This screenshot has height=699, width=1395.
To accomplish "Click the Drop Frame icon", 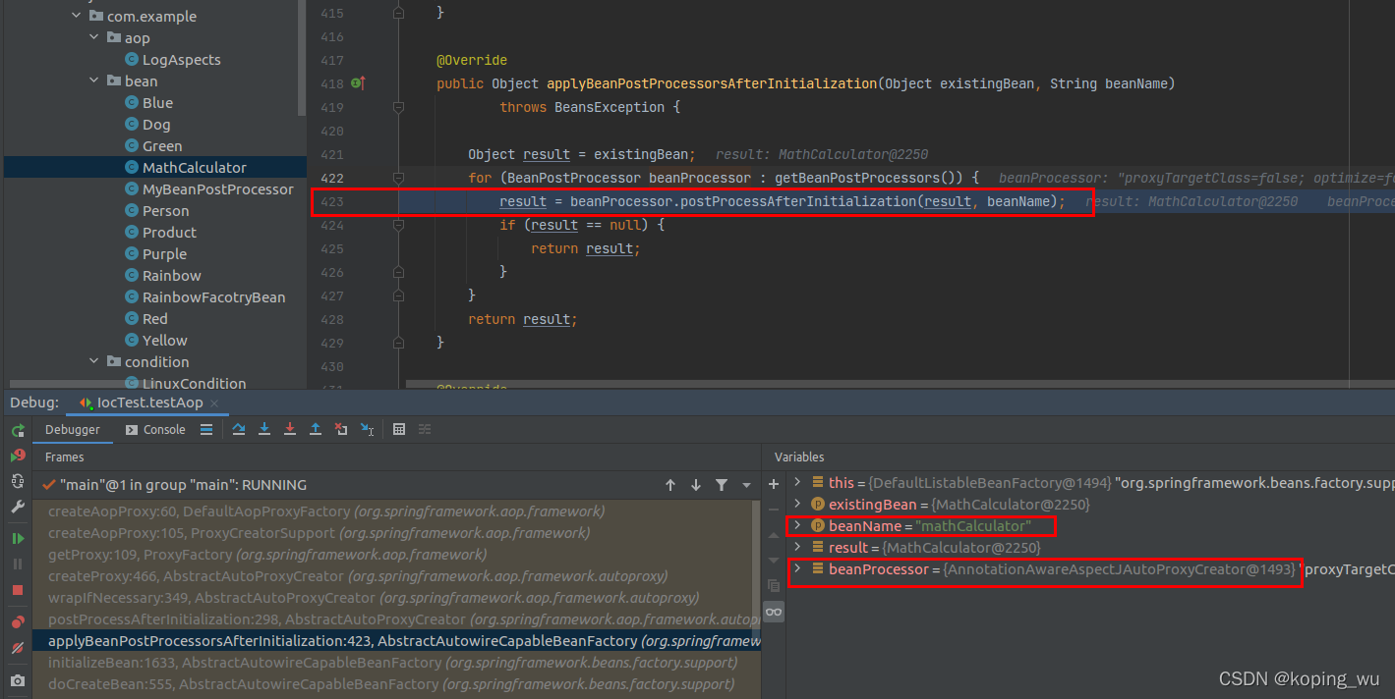I will click(x=341, y=429).
